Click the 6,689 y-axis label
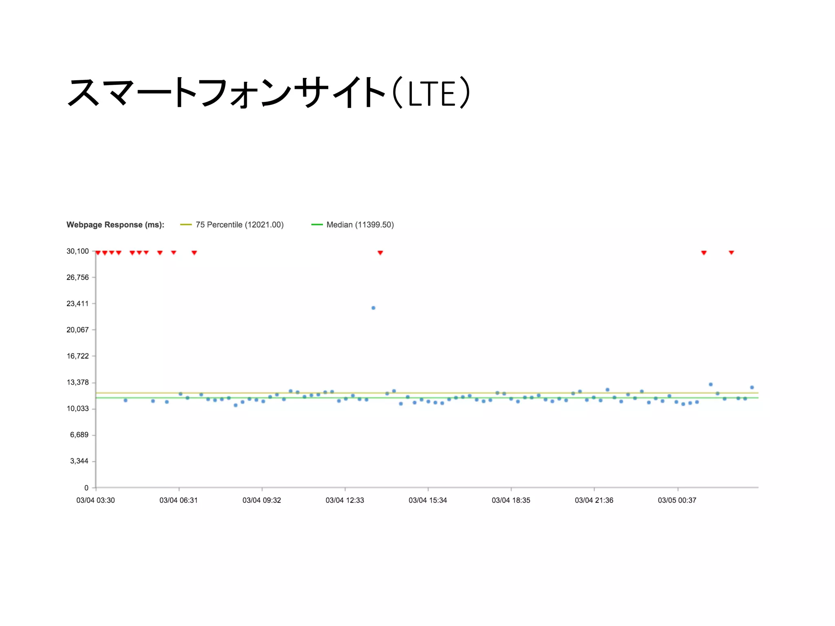The height and width of the screenshot is (626, 835). click(x=79, y=435)
